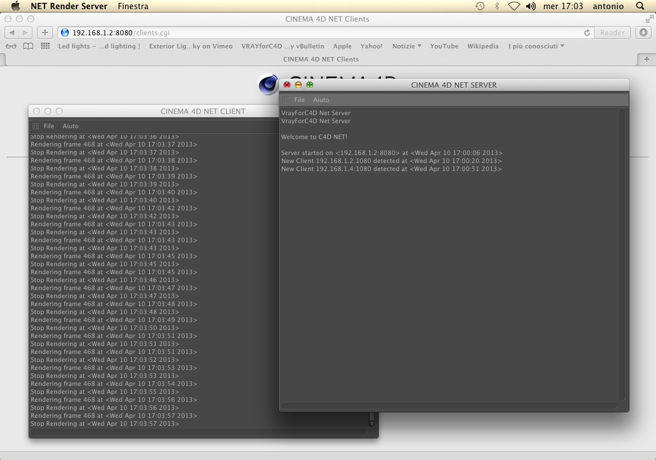Open the Yahoo! bookmark

point(371,46)
